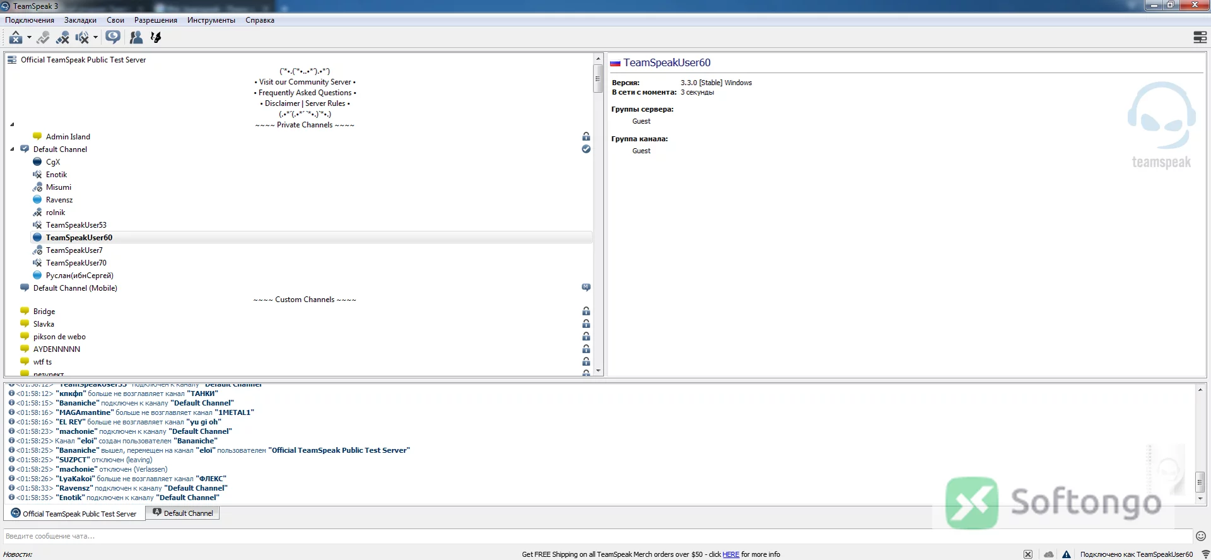Viewport: 1211px width, 560px height.
Task: Collapse the Default Channel tree
Action: click(12, 149)
